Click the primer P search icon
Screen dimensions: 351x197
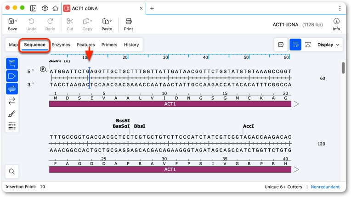(x=43, y=69)
